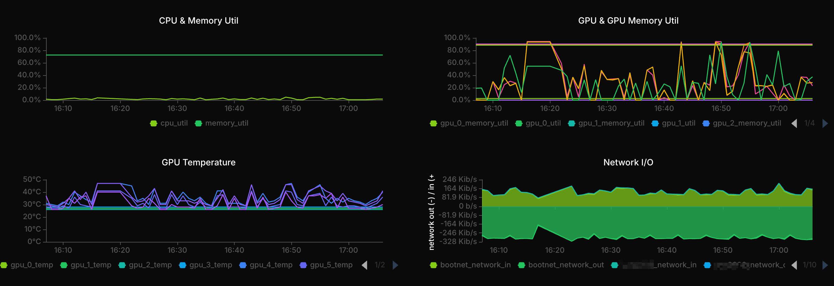Go to next GPU util legend page
This screenshot has width=834, height=286.
[x=825, y=123]
